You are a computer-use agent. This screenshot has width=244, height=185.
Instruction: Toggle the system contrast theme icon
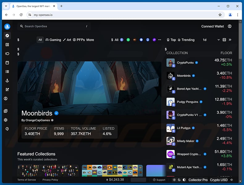[x=184, y=180]
